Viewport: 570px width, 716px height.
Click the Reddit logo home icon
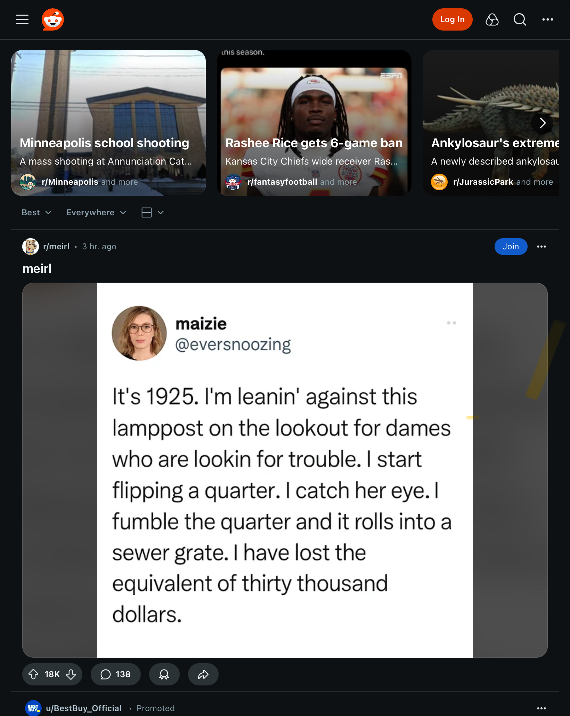(53, 19)
